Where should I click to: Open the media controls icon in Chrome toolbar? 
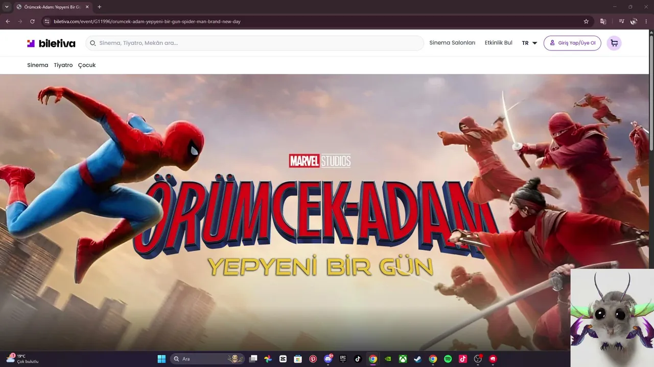click(621, 21)
